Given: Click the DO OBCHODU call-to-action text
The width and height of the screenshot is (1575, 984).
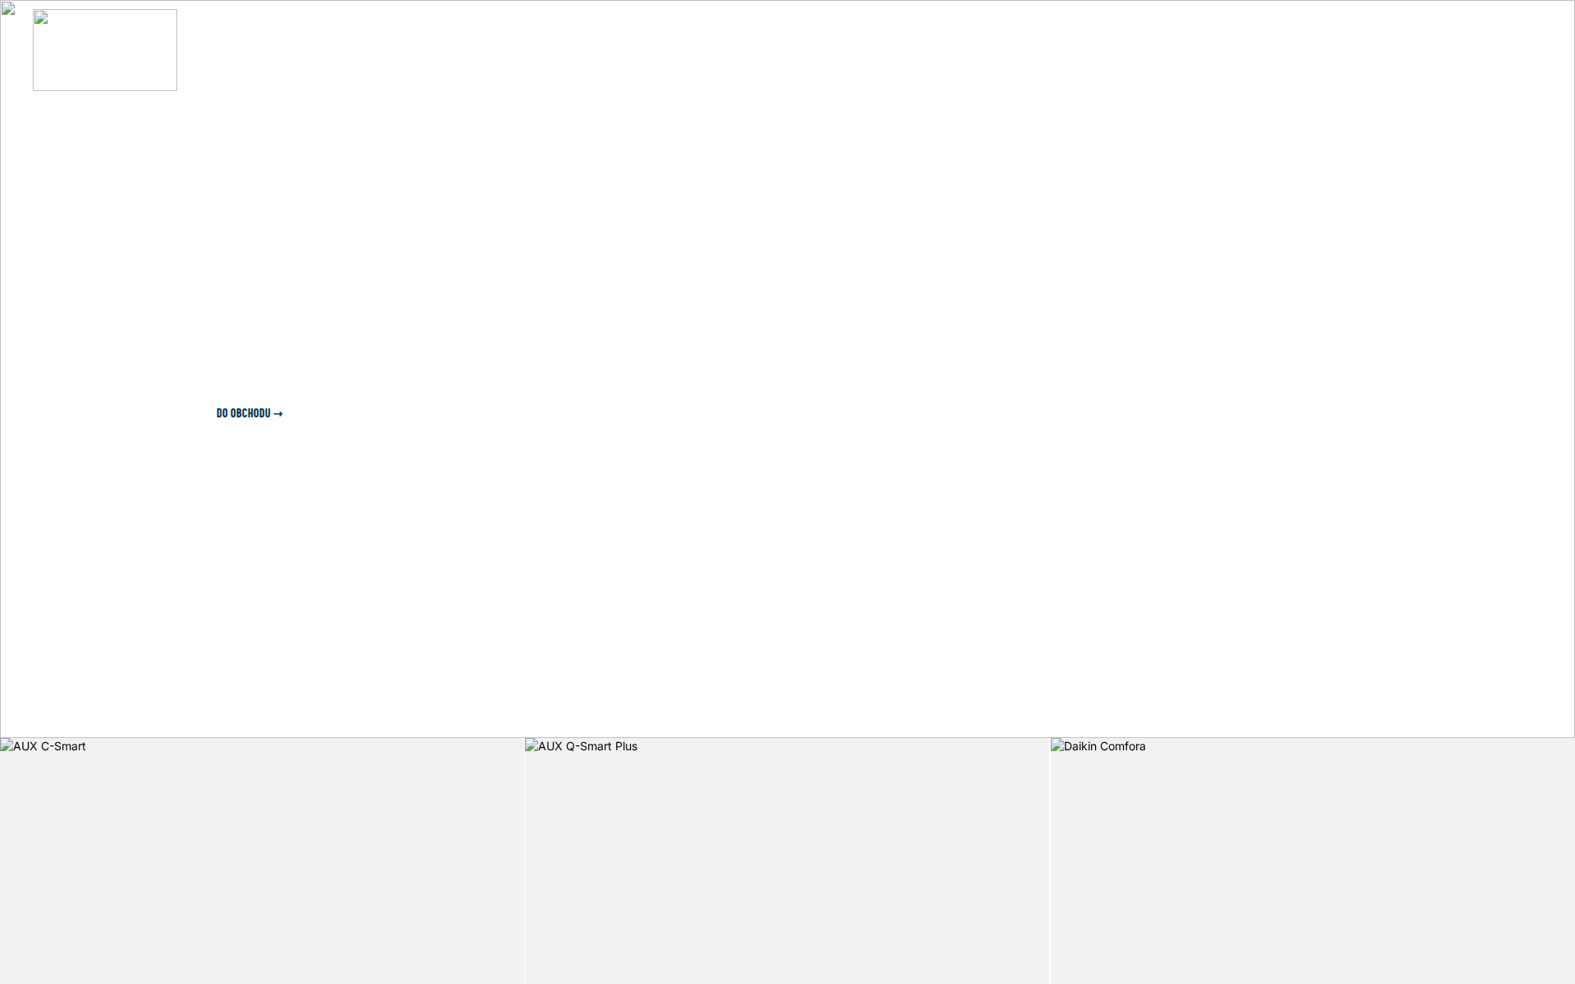Looking at the screenshot, I should [x=242, y=413].
